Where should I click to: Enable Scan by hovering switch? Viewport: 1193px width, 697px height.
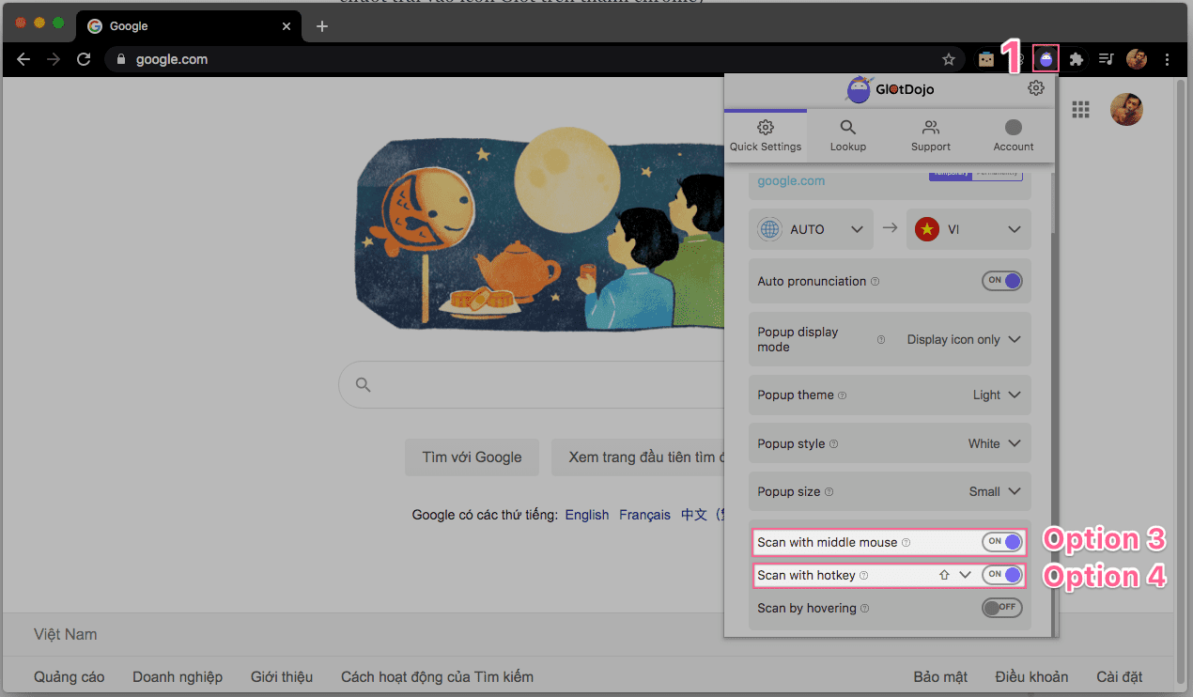pyautogui.click(x=1001, y=608)
